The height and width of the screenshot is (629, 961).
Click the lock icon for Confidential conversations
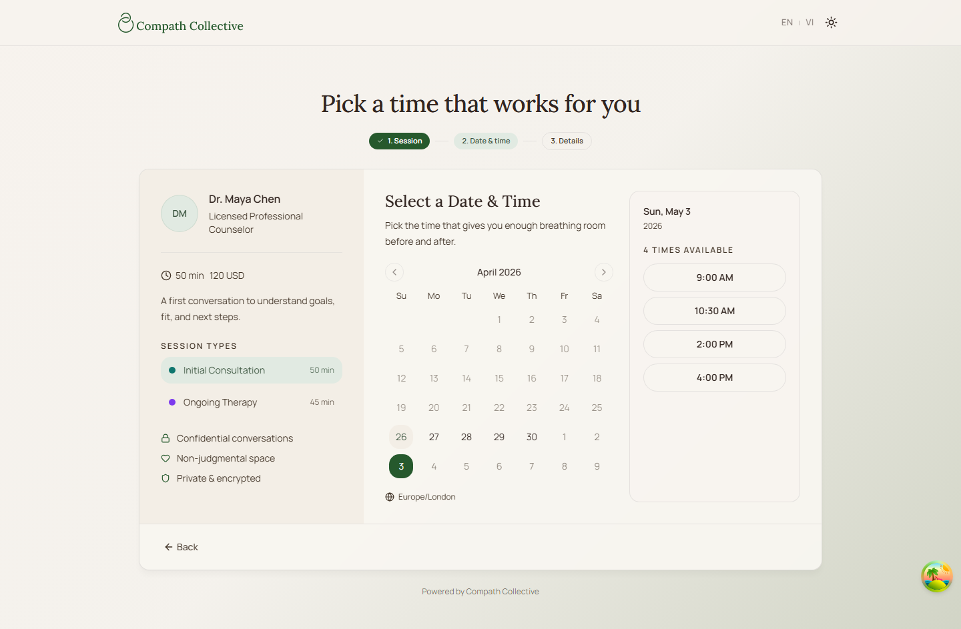click(x=166, y=438)
